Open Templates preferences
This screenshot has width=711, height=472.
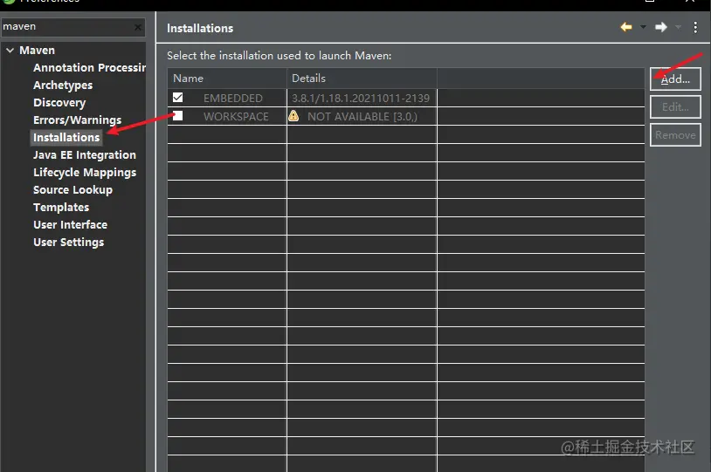pyautogui.click(x=61, y=208)
